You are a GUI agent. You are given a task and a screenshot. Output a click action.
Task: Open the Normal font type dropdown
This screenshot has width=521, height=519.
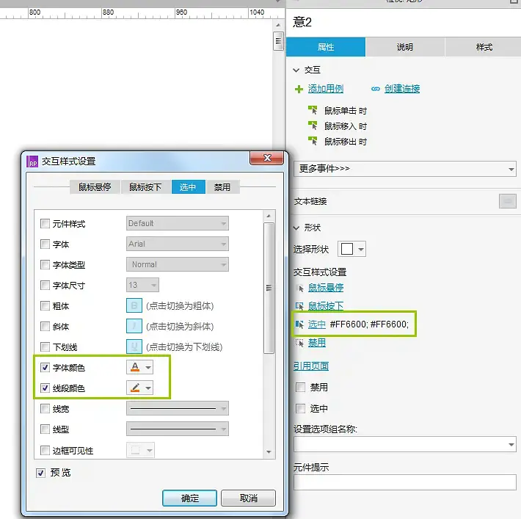click(x=178, y=264)
